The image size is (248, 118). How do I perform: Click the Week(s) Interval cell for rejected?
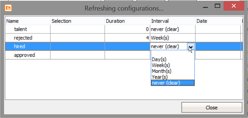pyautogui.click(x=172, y=38)
